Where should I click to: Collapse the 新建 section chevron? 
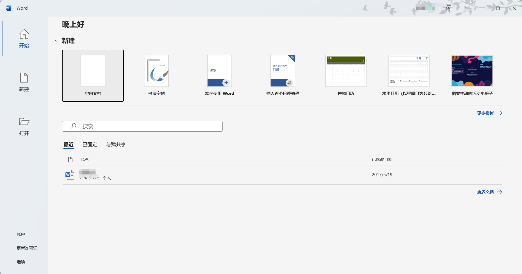(56, 41)
